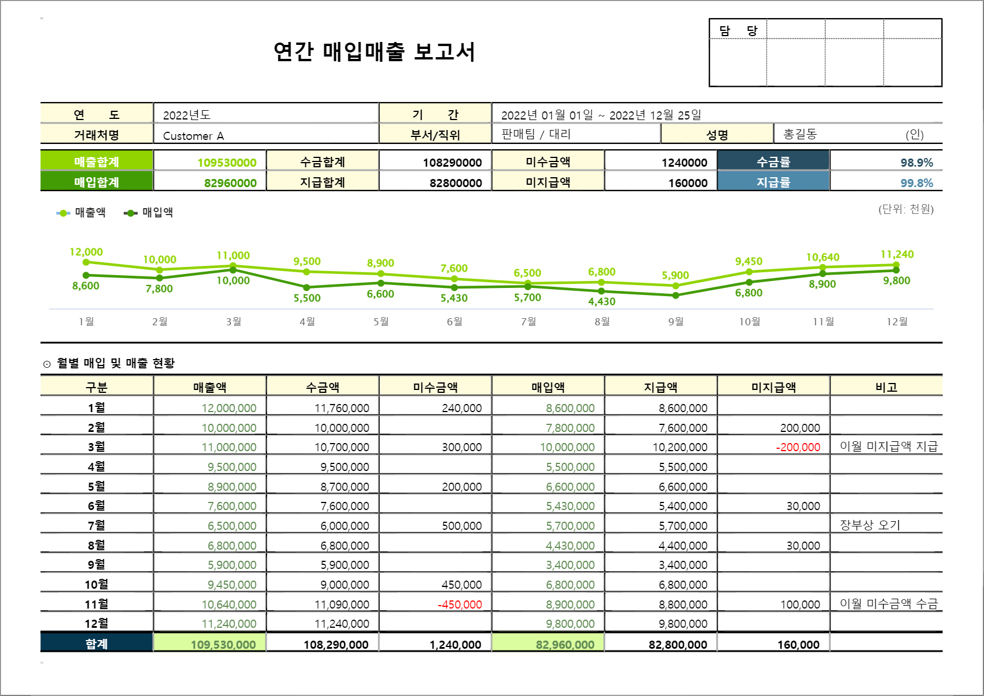Click the 10월 axis label on chart
Image resolution: width=984 pixels, height=696 pixels.
tap(750, 322)
